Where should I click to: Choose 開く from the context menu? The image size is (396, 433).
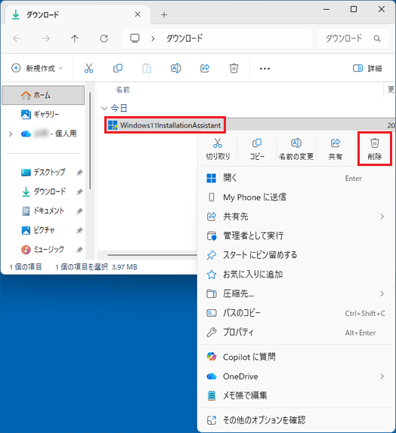click(296, 178)
